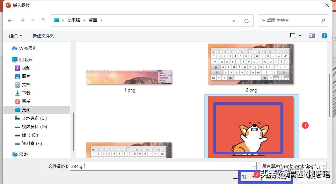The width and height of the screenshot is (336, 184).
Task: Toggle the preview pane icon
Action: coord(312,36)
